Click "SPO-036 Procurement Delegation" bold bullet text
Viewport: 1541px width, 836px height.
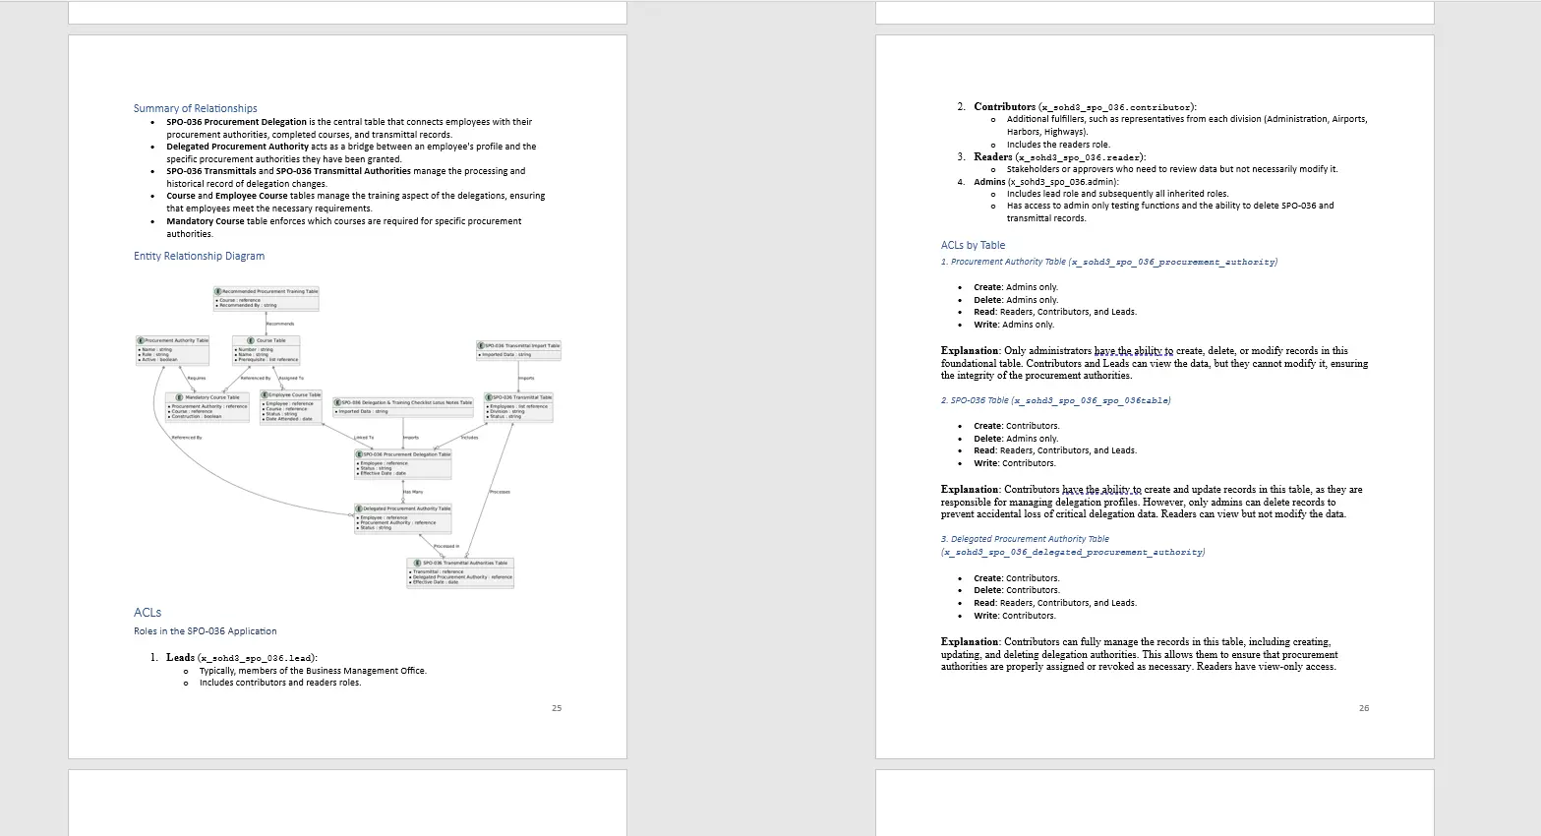[237, 122]
